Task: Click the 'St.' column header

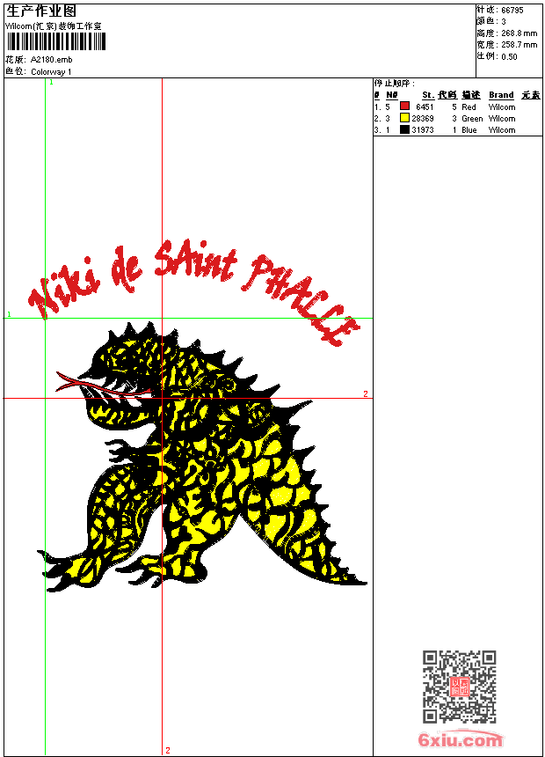Action: click(428, 95)
